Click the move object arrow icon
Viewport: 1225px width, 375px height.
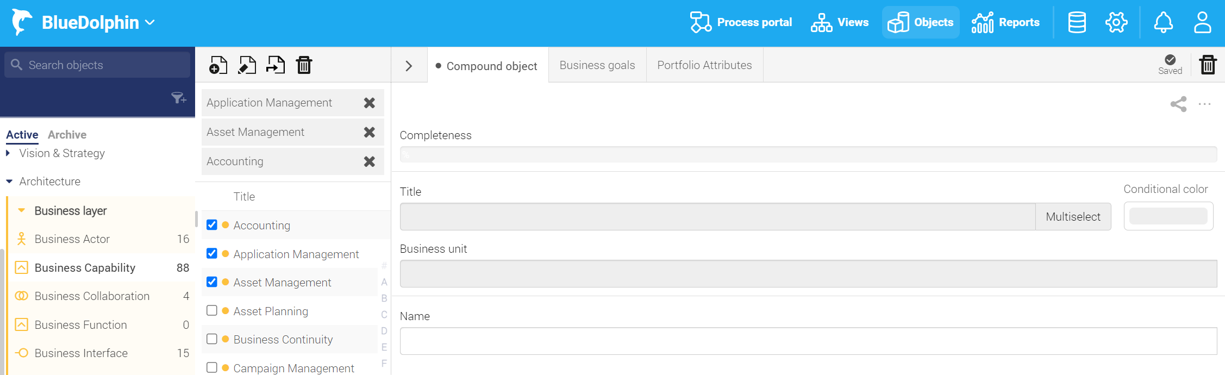[x=276, y=65]
